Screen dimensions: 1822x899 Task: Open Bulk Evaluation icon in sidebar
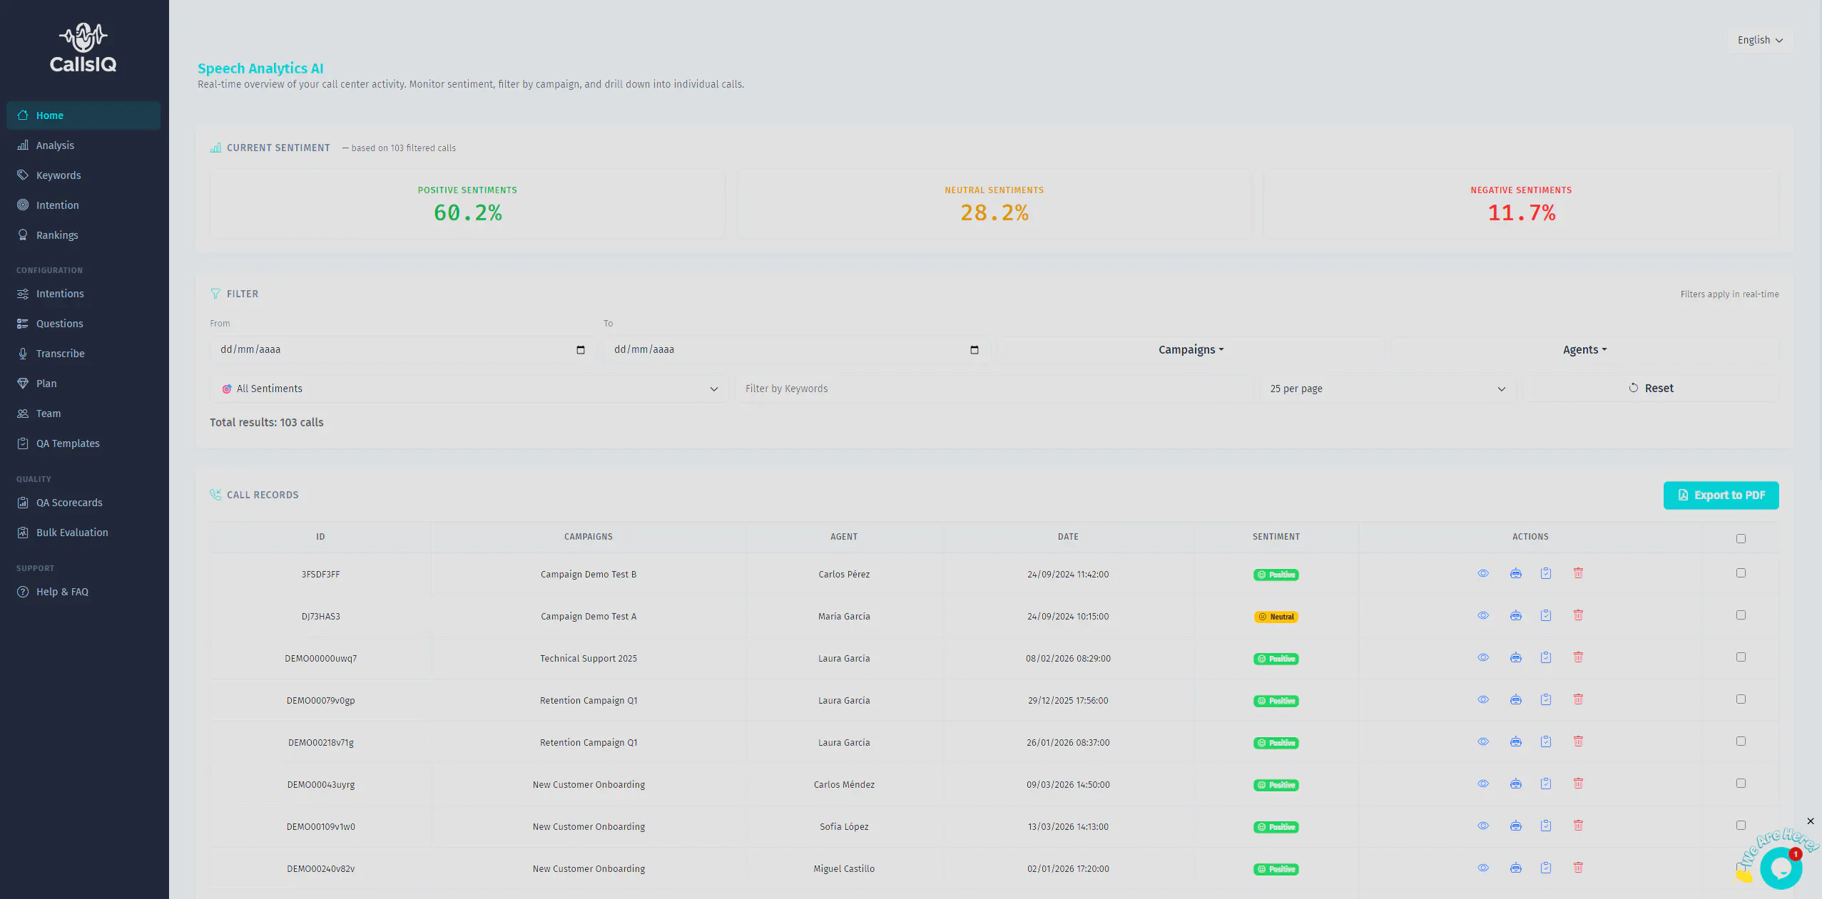coord(23,533)
